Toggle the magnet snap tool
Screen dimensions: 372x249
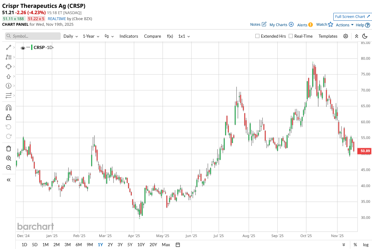8,108
